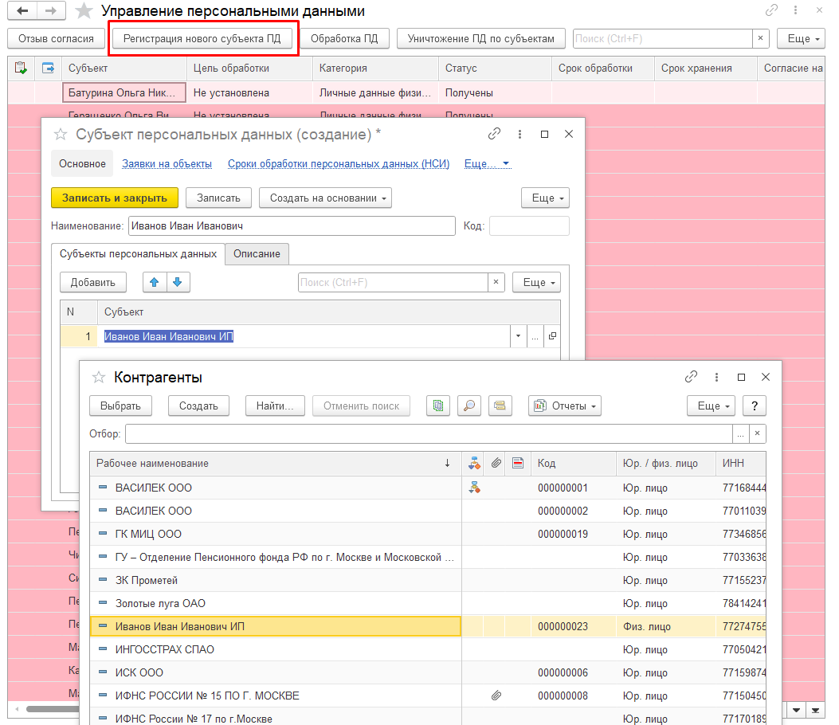Open Создать на основании dropdown

(x=324, y=198)
